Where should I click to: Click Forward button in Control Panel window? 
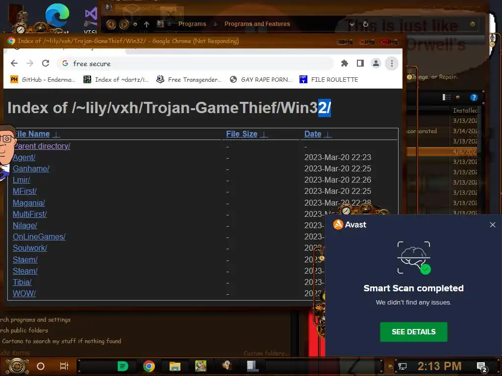point(124,24)
